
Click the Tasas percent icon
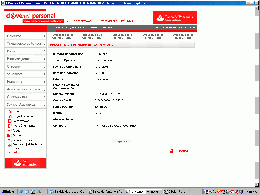(9, 131)
